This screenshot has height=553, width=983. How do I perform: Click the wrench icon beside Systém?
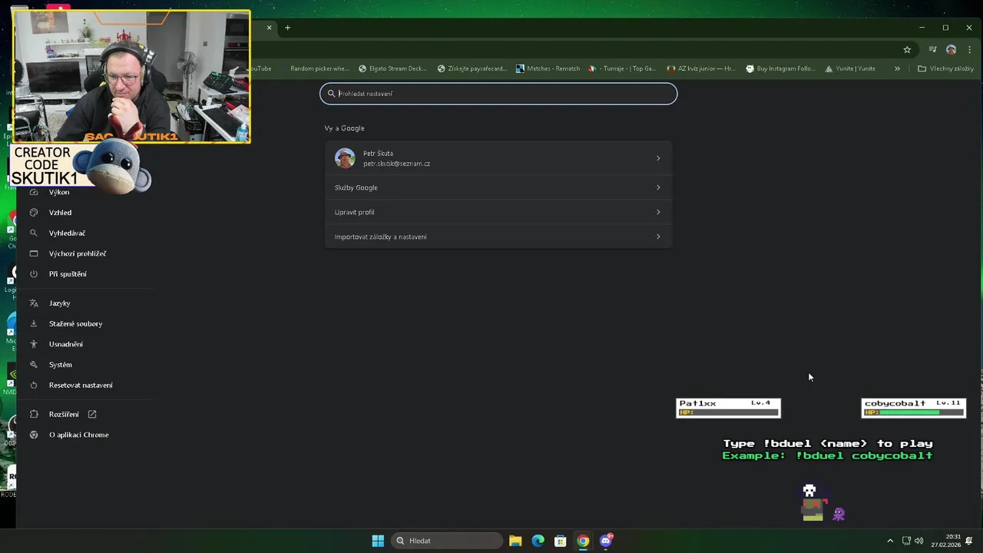click(34, 365)
